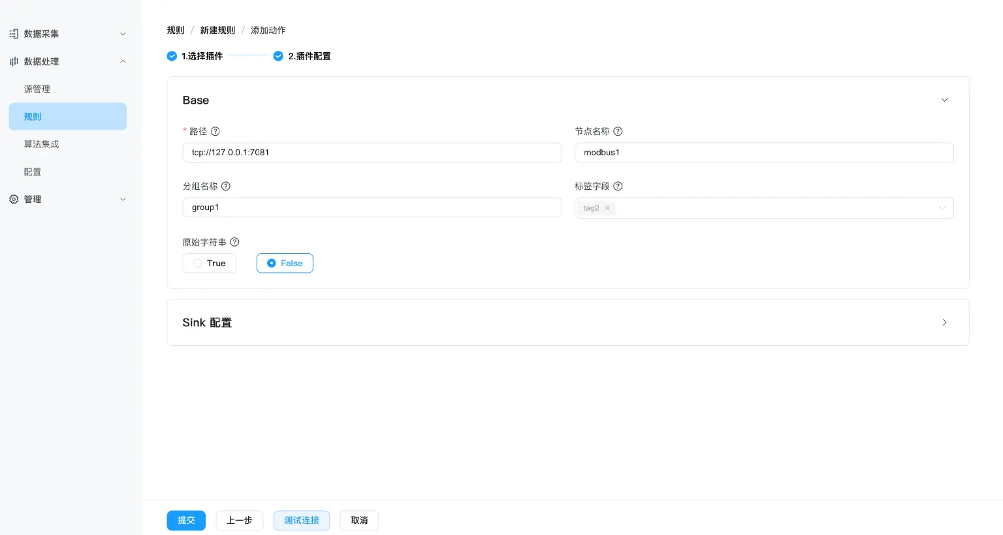
Task: Click the 数据采集 sidebar icon
Action: [14, 34]
